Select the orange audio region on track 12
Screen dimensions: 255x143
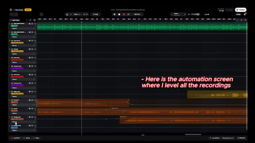pyautogui.click(x=183, y=120)
